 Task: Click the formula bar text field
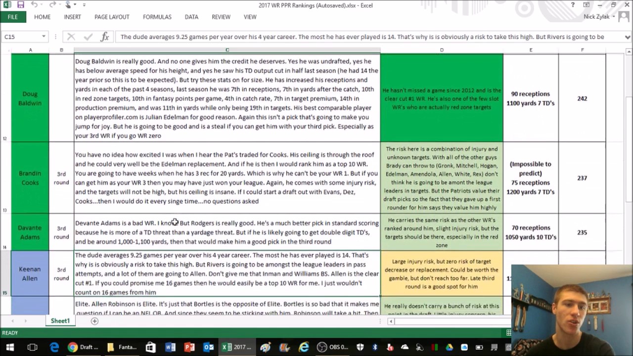(x=368, y=37)
